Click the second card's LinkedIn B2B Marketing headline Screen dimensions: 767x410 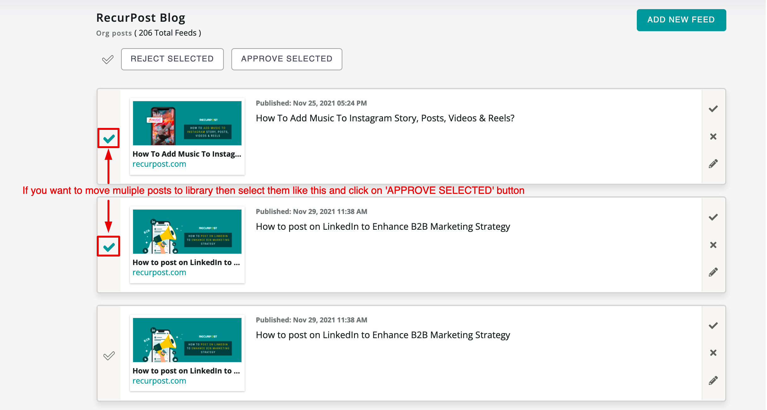pyautogui.click(x=383, y=227)
